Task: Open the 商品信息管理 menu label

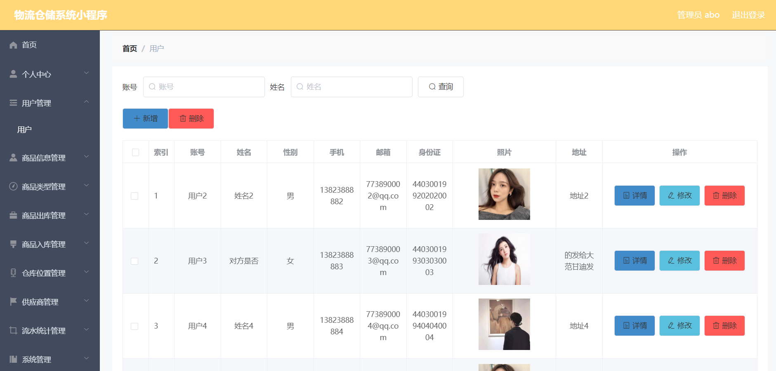Action: [x=44, y=158]
